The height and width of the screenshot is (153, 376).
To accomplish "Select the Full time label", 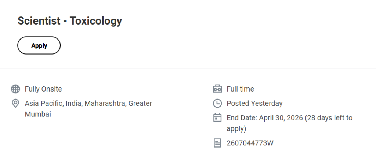I will (240, 89).
